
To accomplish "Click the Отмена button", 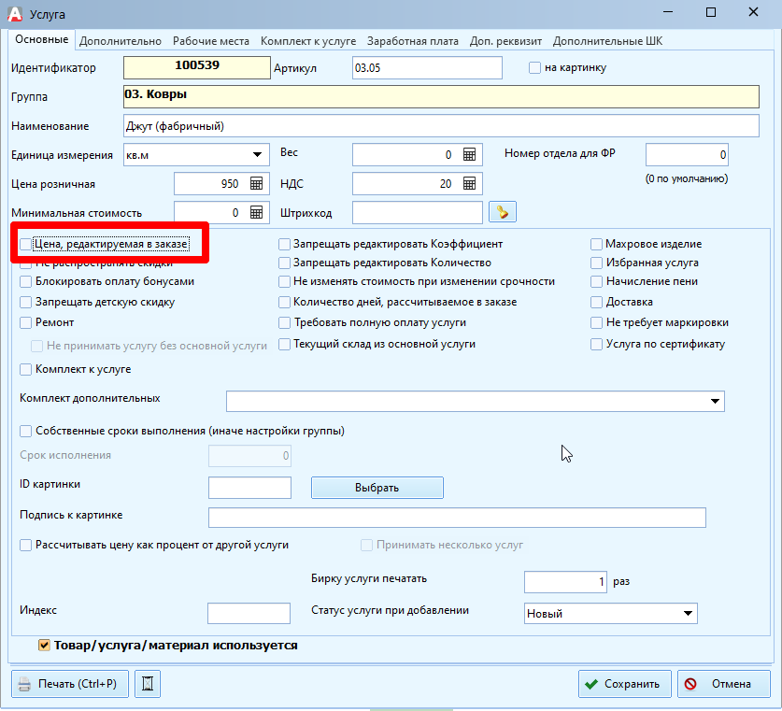I will [x=723, y=684].
